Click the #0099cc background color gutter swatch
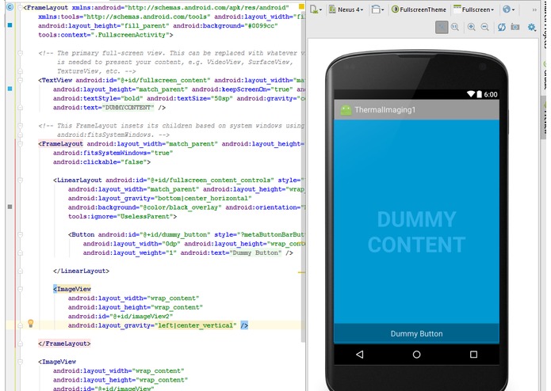 coord(10,25)
